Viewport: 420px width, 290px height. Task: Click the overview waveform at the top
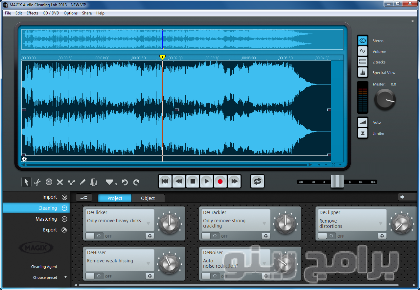pos(182,39)
